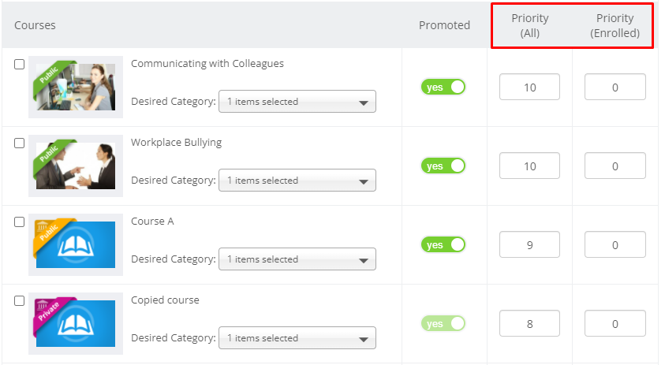Open the Workplace Bullying course thumbnail
This screenshot has width=665, height=365.
pos(76,166)
